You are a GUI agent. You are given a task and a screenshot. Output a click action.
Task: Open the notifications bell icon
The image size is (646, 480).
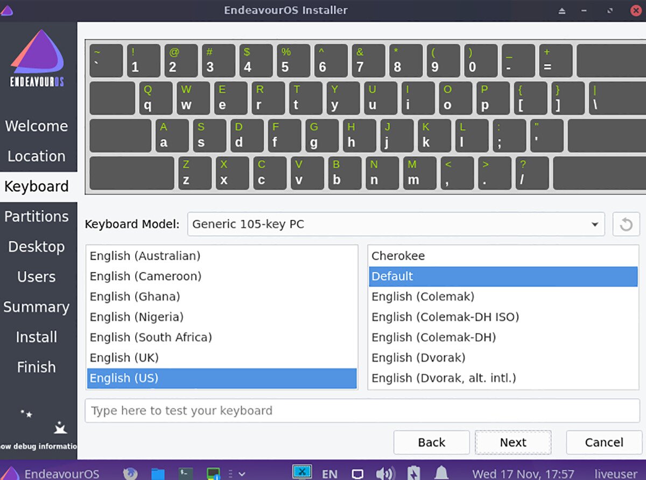coord(441,474)
